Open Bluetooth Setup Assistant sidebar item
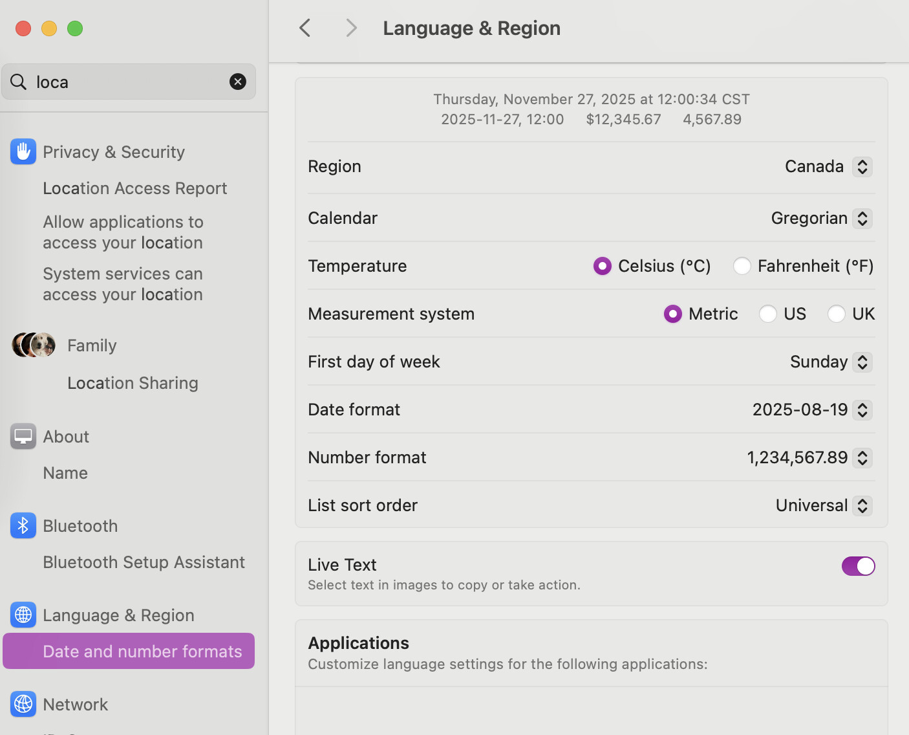This screenshot has width=909, height=735. click(x=144, y=562)
